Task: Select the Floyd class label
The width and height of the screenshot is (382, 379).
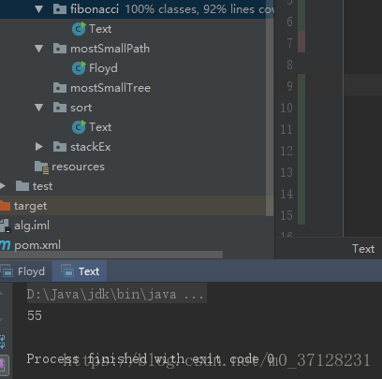Action: coord(103,68)
